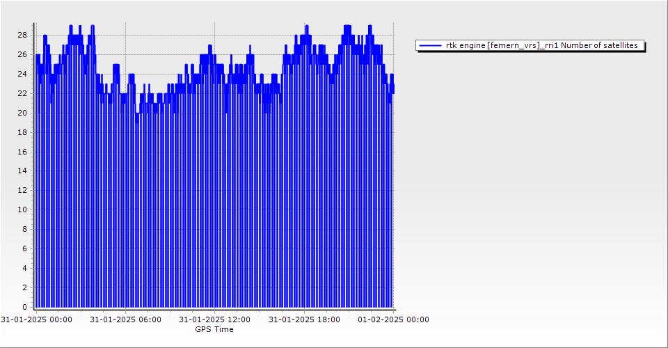The width and height of the screenshot is (668, 348).
Task: Click the y-axis tick label 12
Action: click(22, 190)
